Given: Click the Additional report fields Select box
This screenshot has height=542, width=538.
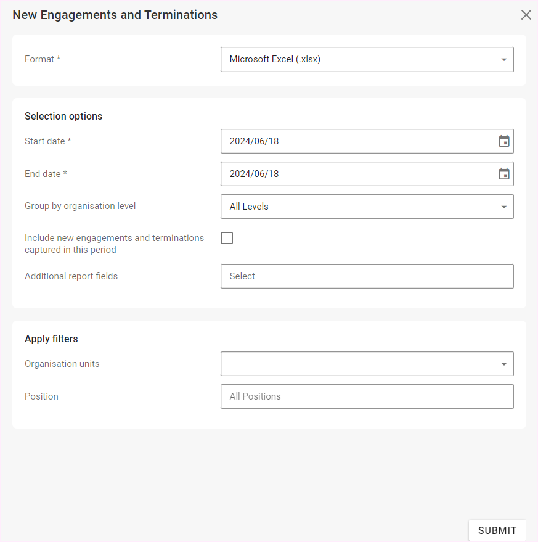Looking at the screenshot, I should point(367,276).
